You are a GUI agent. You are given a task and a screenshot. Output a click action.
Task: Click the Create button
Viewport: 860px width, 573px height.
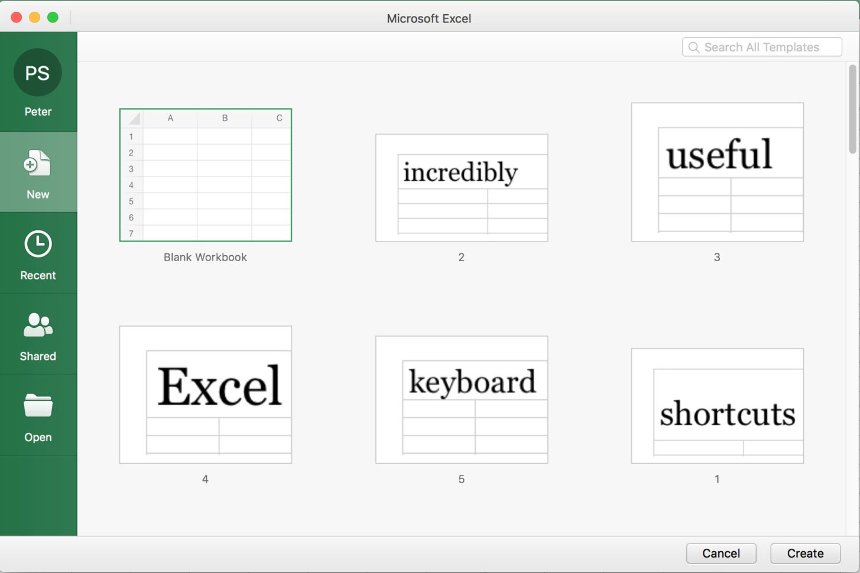click(806, 554)
